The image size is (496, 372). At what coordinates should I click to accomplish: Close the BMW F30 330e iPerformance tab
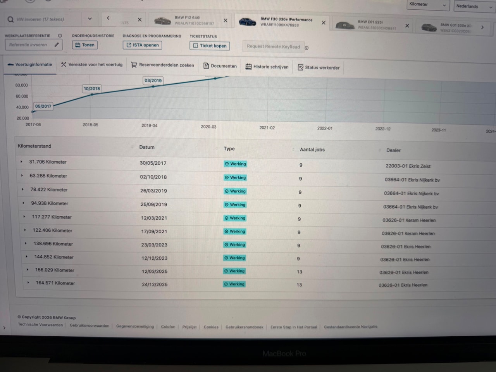point(324,23)
